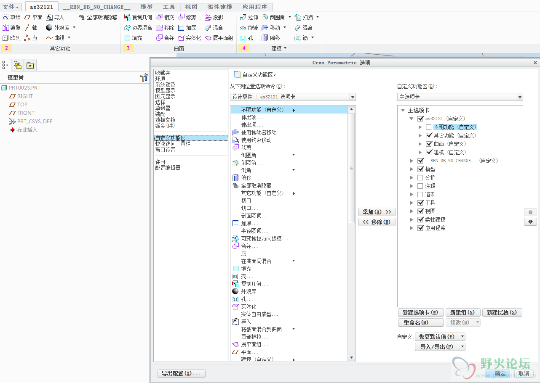This screenshot has width=540, height=383.
Task: Click the 导出配置 button
Action: click(x=181, y=373)
